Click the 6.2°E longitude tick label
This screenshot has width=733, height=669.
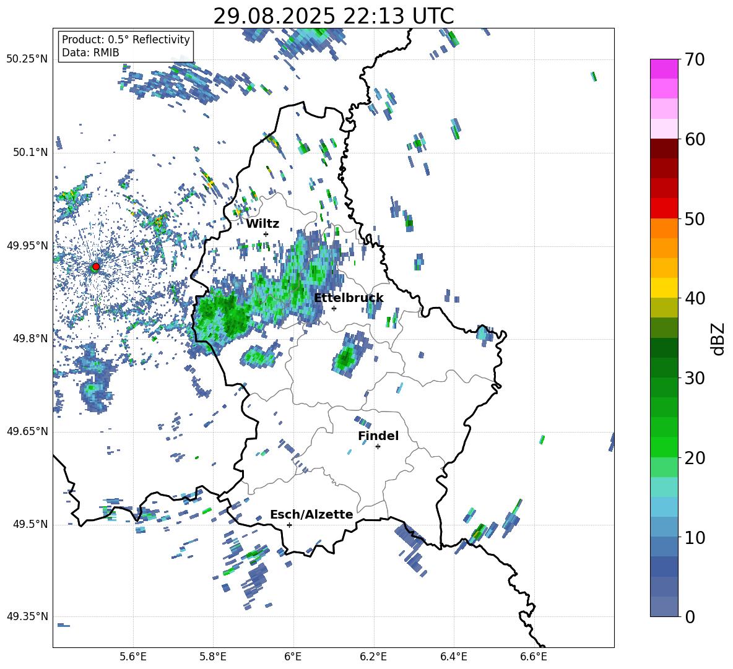click(x=373, y=657)
